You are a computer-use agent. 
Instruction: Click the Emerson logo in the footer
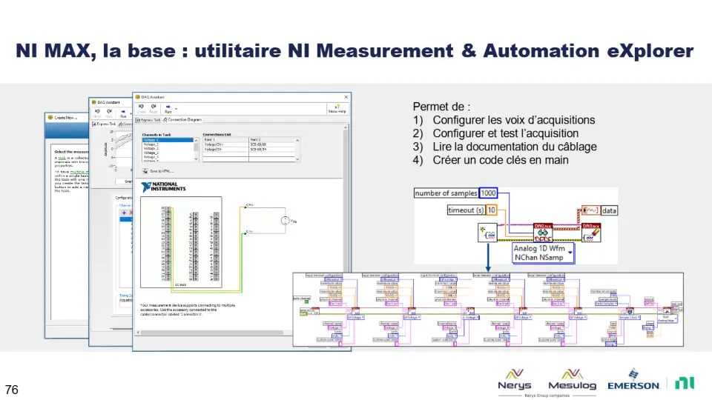click(x=633, y=380)
